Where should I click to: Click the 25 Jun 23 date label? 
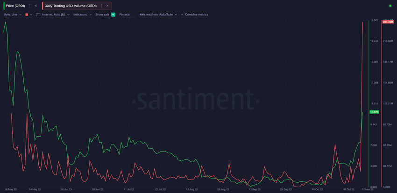[98, 189]
